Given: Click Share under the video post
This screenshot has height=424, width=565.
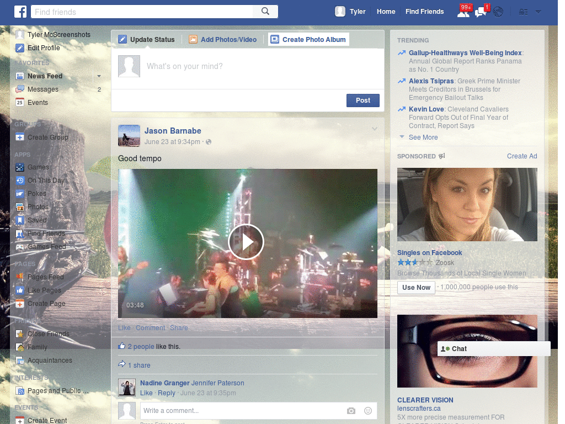Looking at the screenshot, I should 179,328.
